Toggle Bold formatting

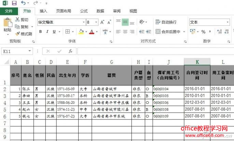pos(40,31)
